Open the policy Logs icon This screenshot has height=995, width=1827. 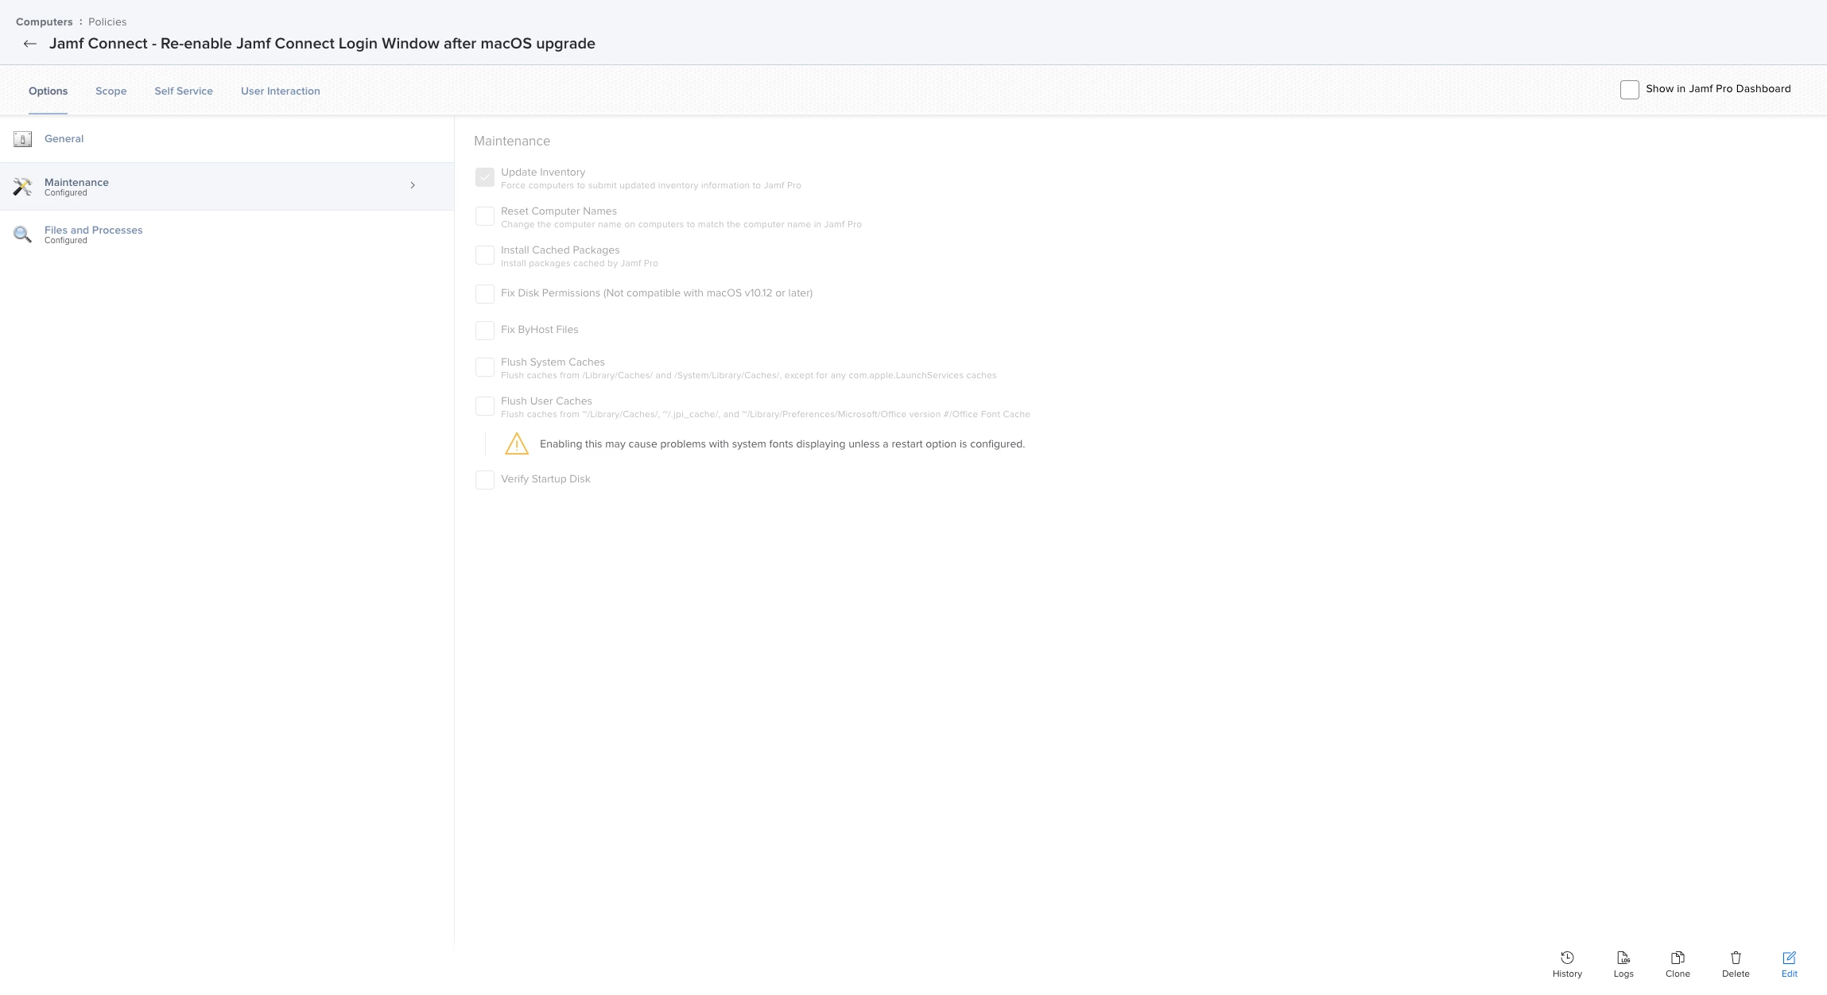pos(1623,958)
